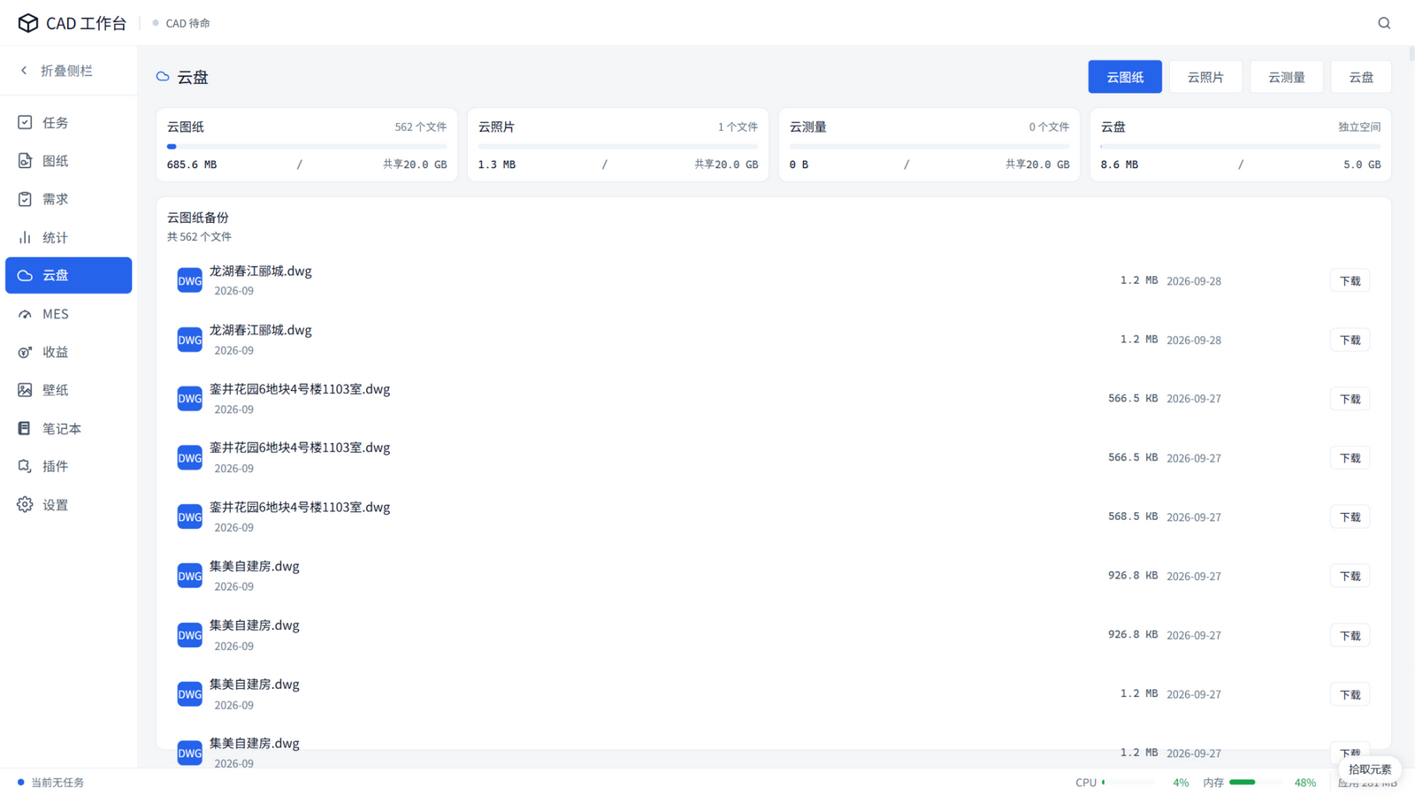Open the MES gauge icon

[x=25, y=314]
